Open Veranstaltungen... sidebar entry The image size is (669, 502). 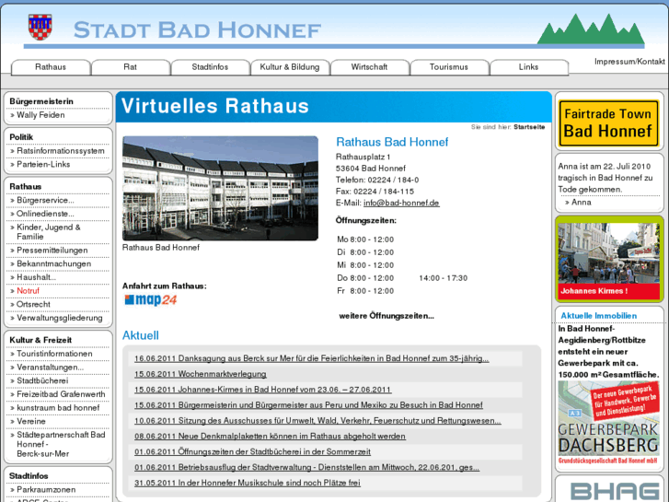tap(50, 367)
